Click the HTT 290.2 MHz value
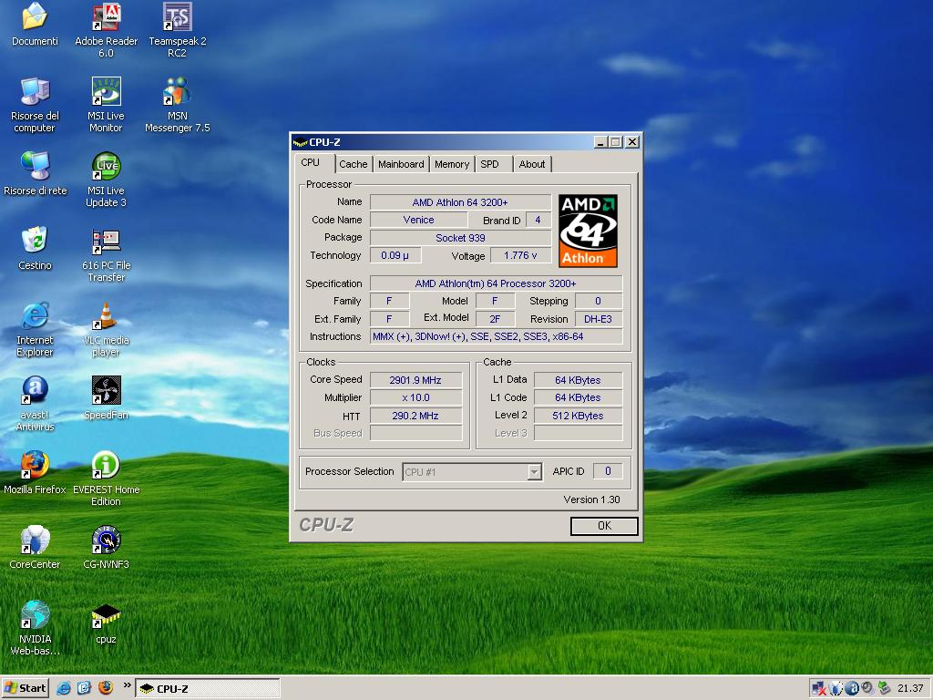Screen dimensions: 933x700 coord(415,416)
